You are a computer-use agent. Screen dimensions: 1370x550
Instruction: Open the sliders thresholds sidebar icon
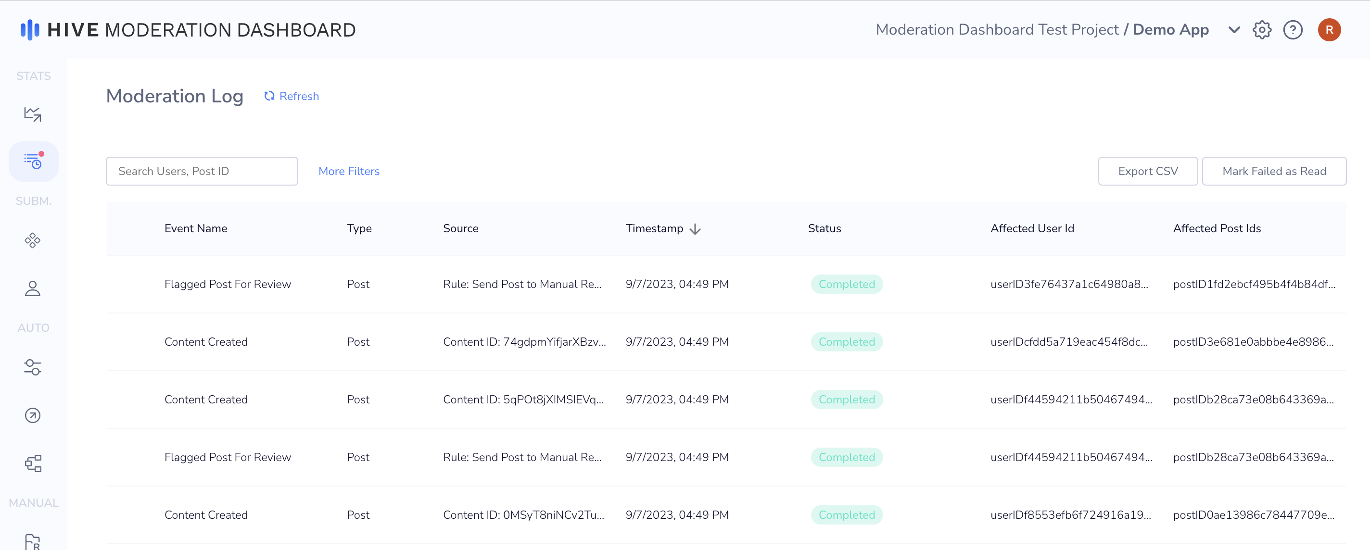[x=33, y=367]
